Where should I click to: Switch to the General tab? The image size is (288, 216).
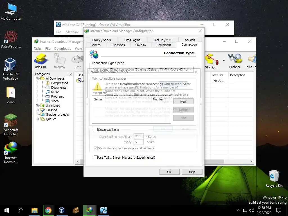point(96,45)
